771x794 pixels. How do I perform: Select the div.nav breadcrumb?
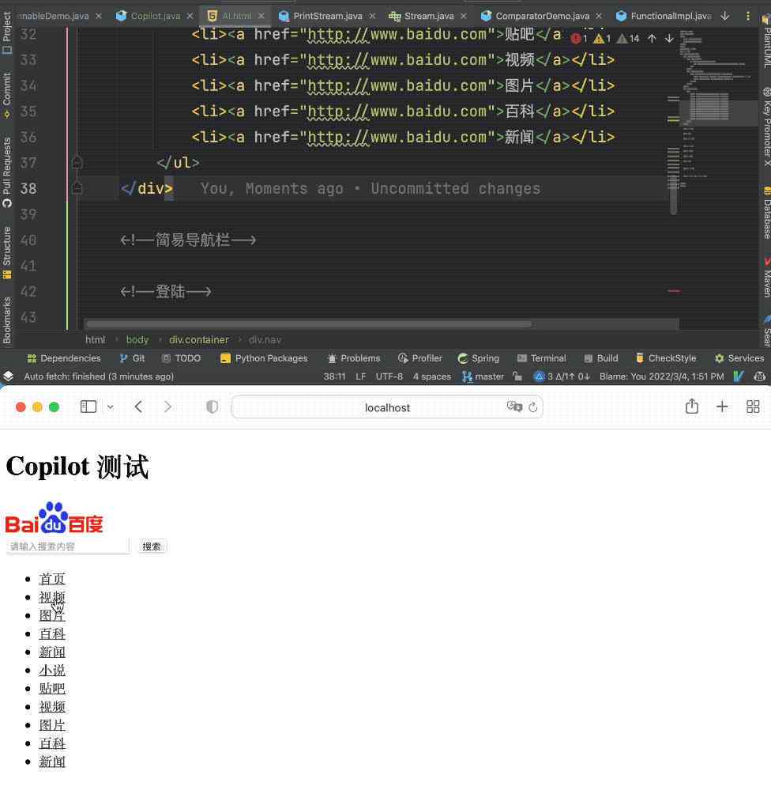tap(265, 340)
